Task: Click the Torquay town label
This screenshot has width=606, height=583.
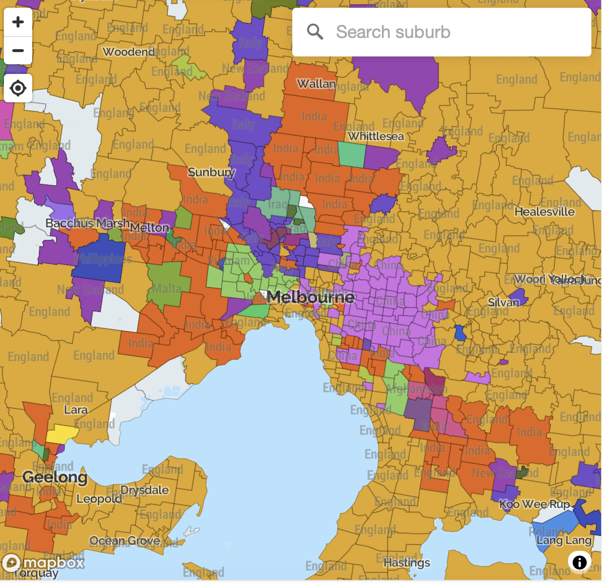Action: point(36,573)
